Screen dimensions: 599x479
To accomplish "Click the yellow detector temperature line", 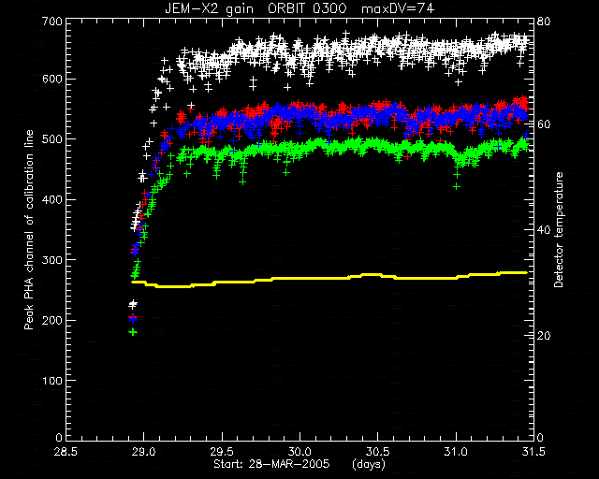I will (329, 278).
